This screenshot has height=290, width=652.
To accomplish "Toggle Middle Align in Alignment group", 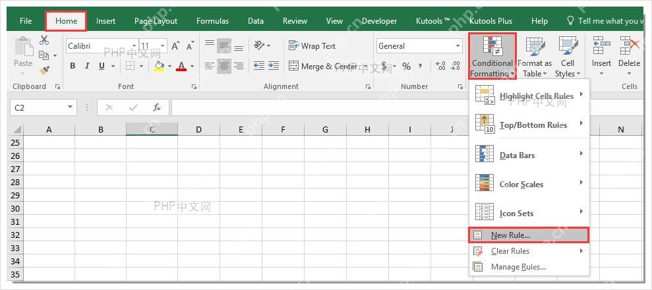I will (x=223, y=45).
